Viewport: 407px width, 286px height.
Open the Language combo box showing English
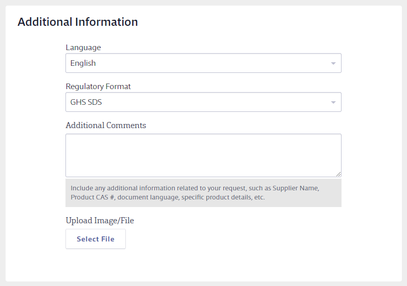pos(203,63)
